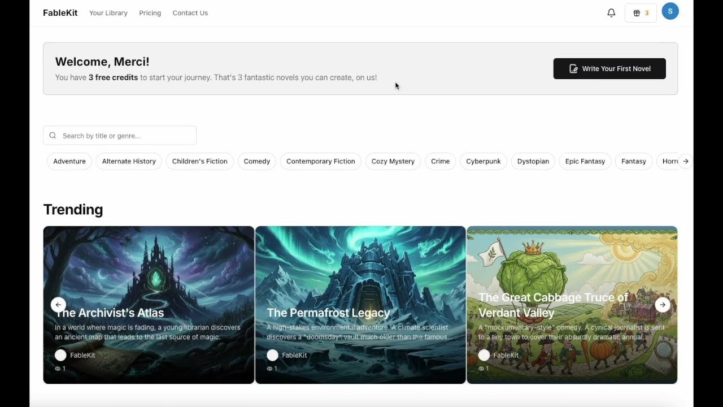
Task: Open the 'S' profile avatar menu
Action: click(x=670, y=11)
